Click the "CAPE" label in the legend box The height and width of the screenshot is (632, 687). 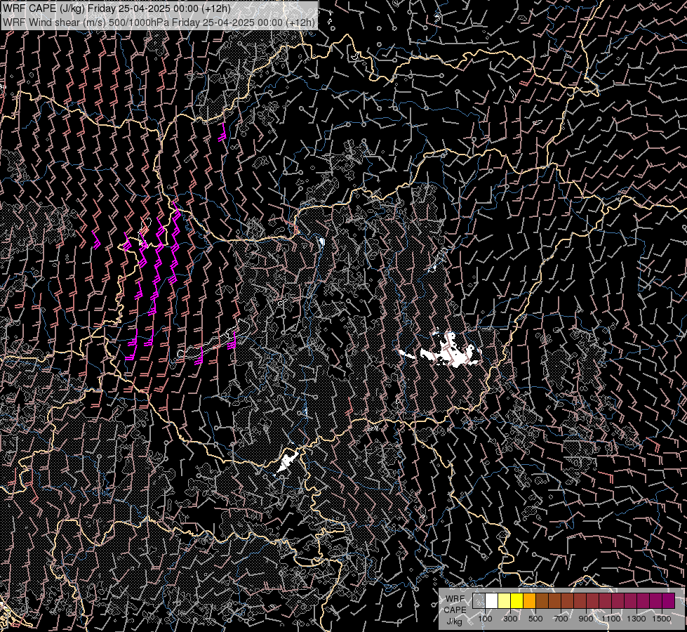click(x=455, y=610)
